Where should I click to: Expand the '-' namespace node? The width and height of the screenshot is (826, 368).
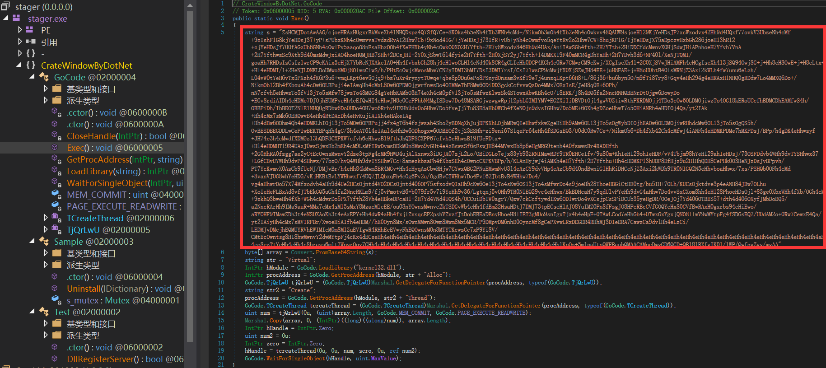click(19, 53)
